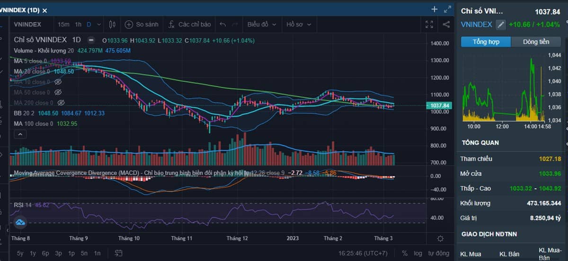Click the share chart icon
Viewport: 568px width, 261px height.
446,24
